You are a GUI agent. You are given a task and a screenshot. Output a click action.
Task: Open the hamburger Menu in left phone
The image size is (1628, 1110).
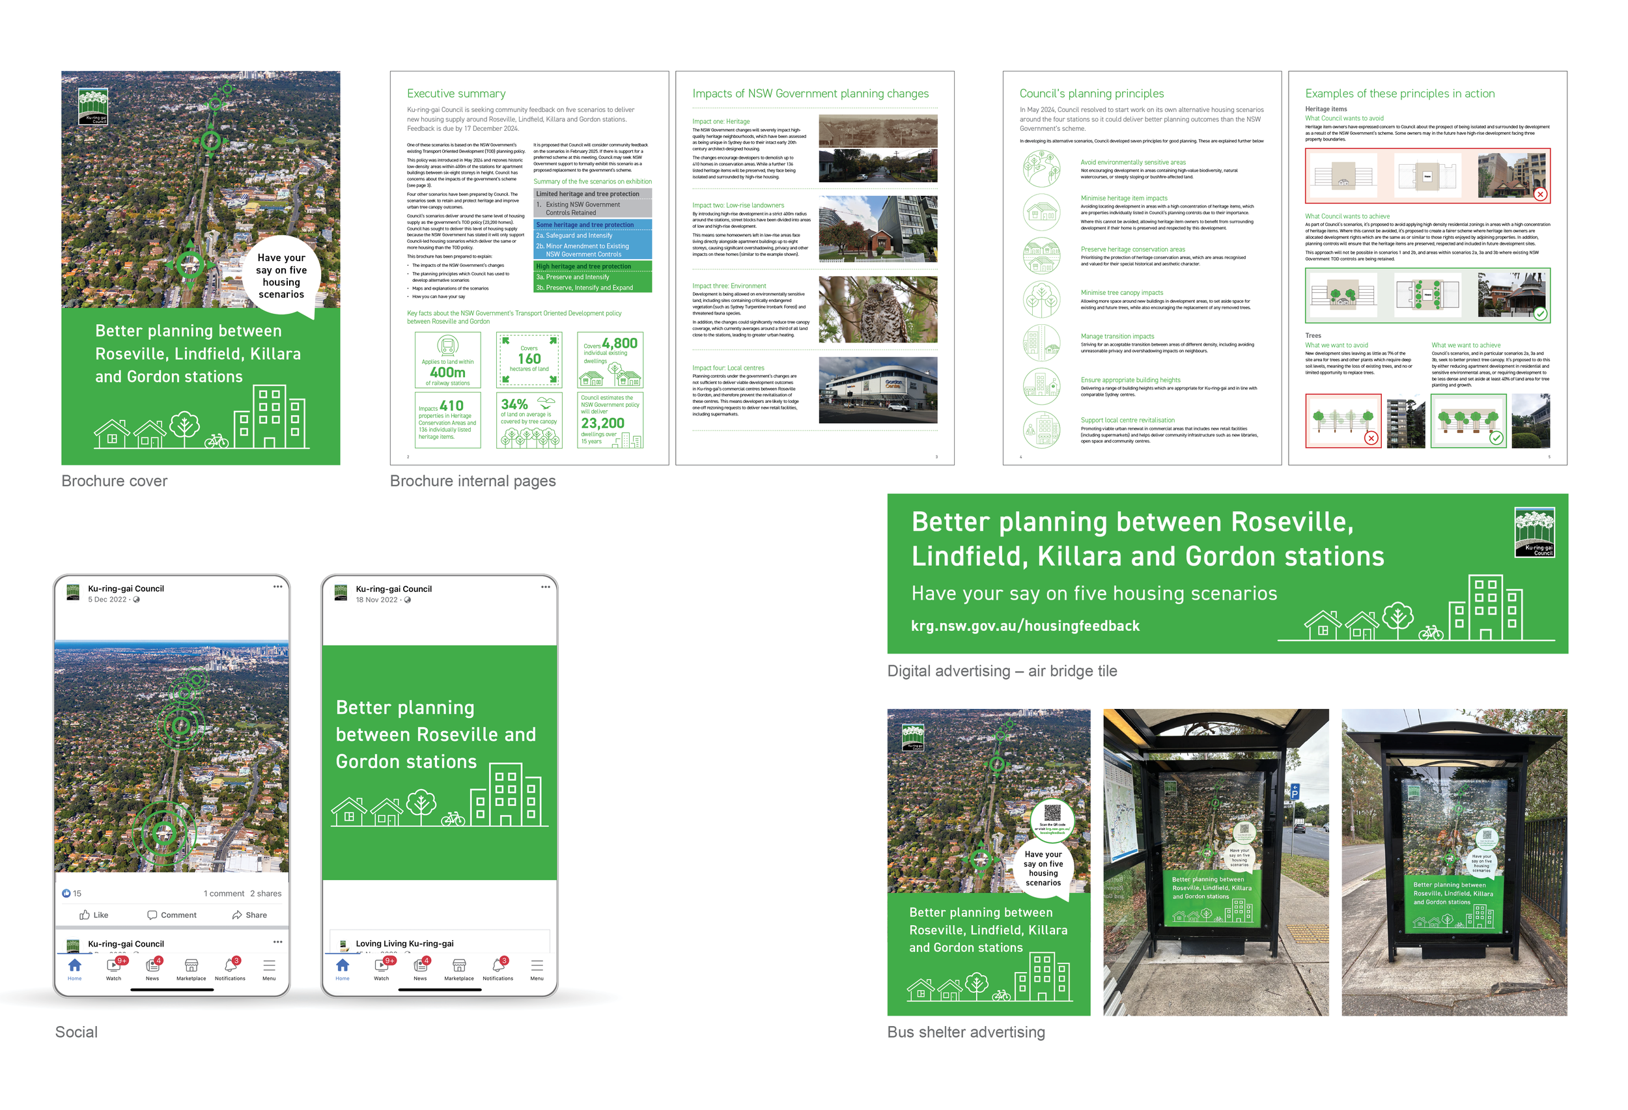click(x=269, y=965)
